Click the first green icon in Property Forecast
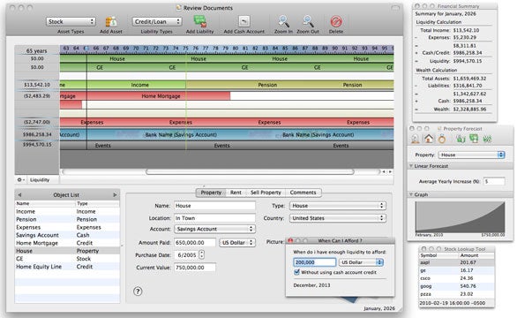 click(461, 139)
